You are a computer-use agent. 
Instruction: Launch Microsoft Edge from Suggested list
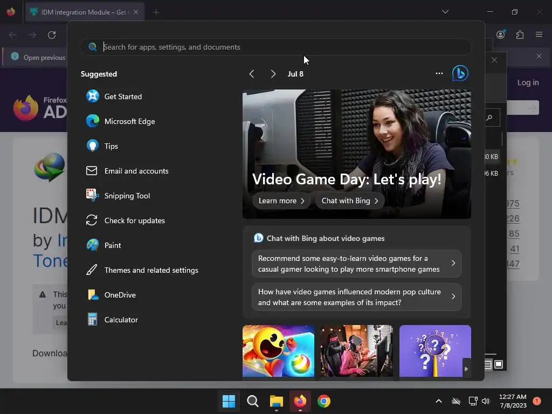tap(120, 121)
